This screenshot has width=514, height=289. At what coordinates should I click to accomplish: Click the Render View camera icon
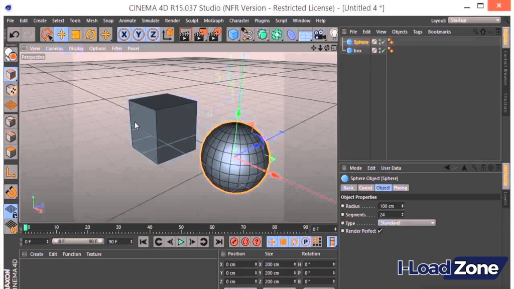click(x=185, y=35)
